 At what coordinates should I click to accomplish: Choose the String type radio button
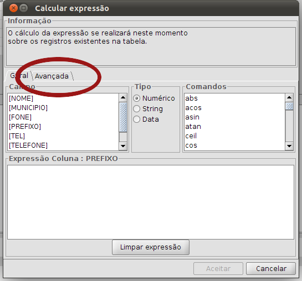click(x=136, y=109)
